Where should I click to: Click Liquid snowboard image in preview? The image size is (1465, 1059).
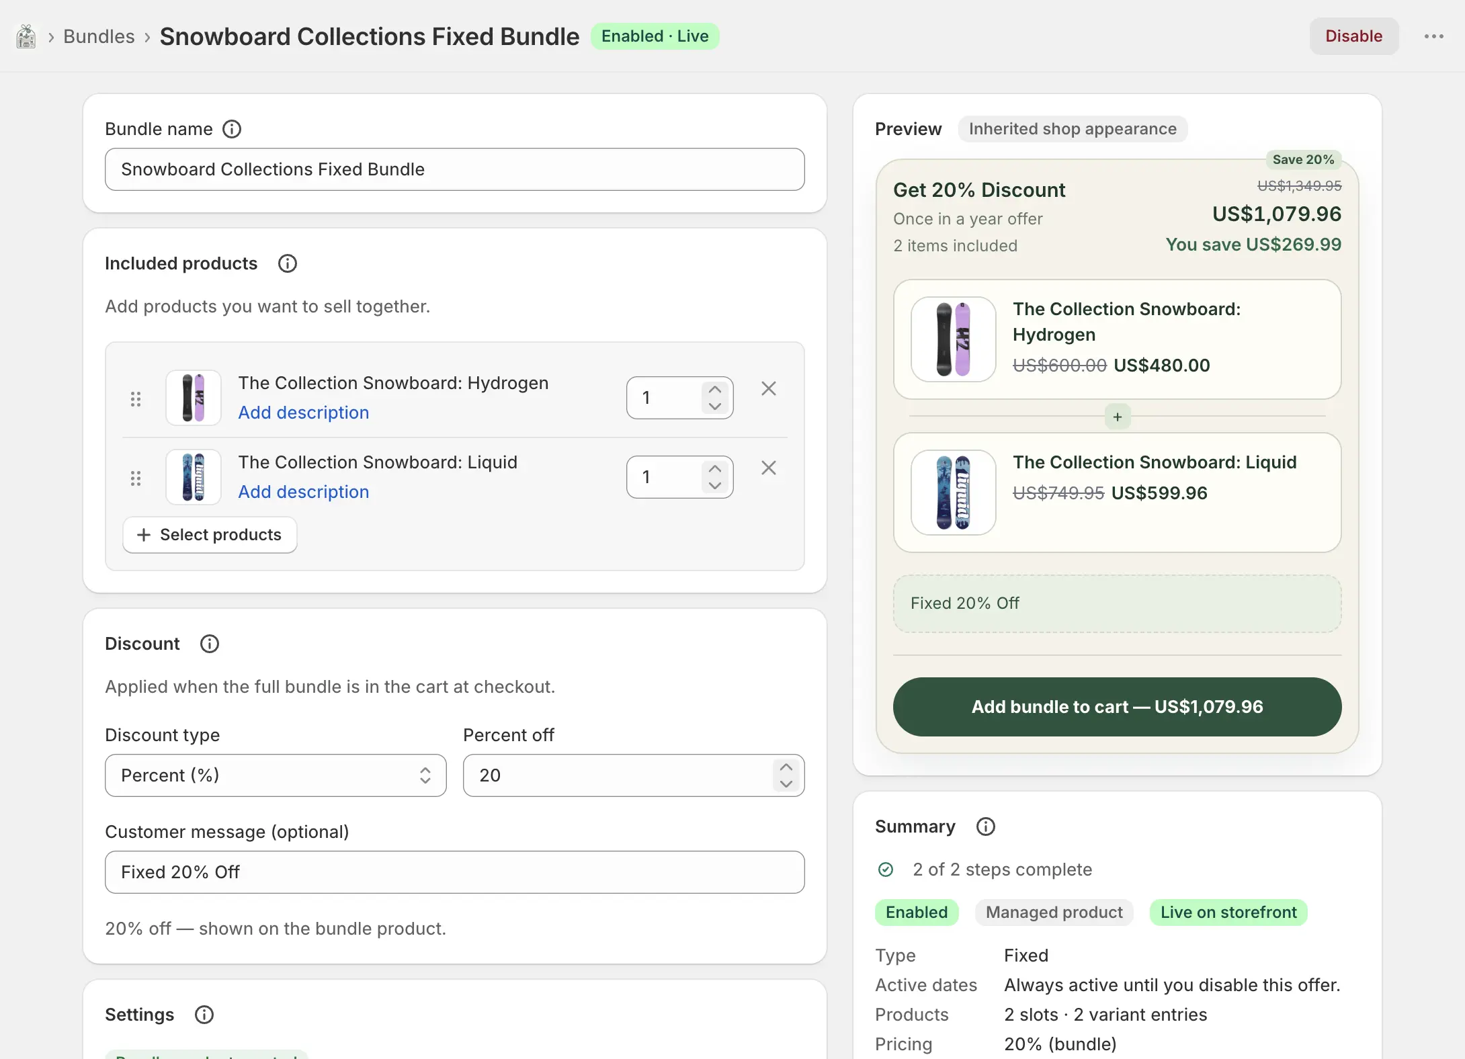tap(954, 493)
